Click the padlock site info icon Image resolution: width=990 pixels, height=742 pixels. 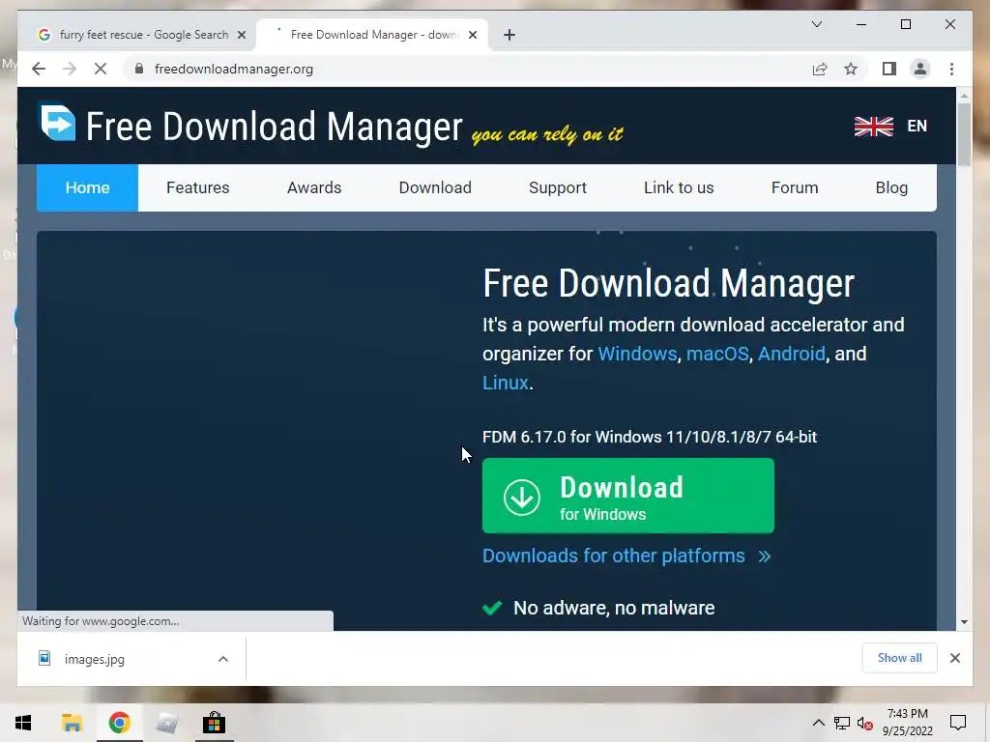click(139, 69)
